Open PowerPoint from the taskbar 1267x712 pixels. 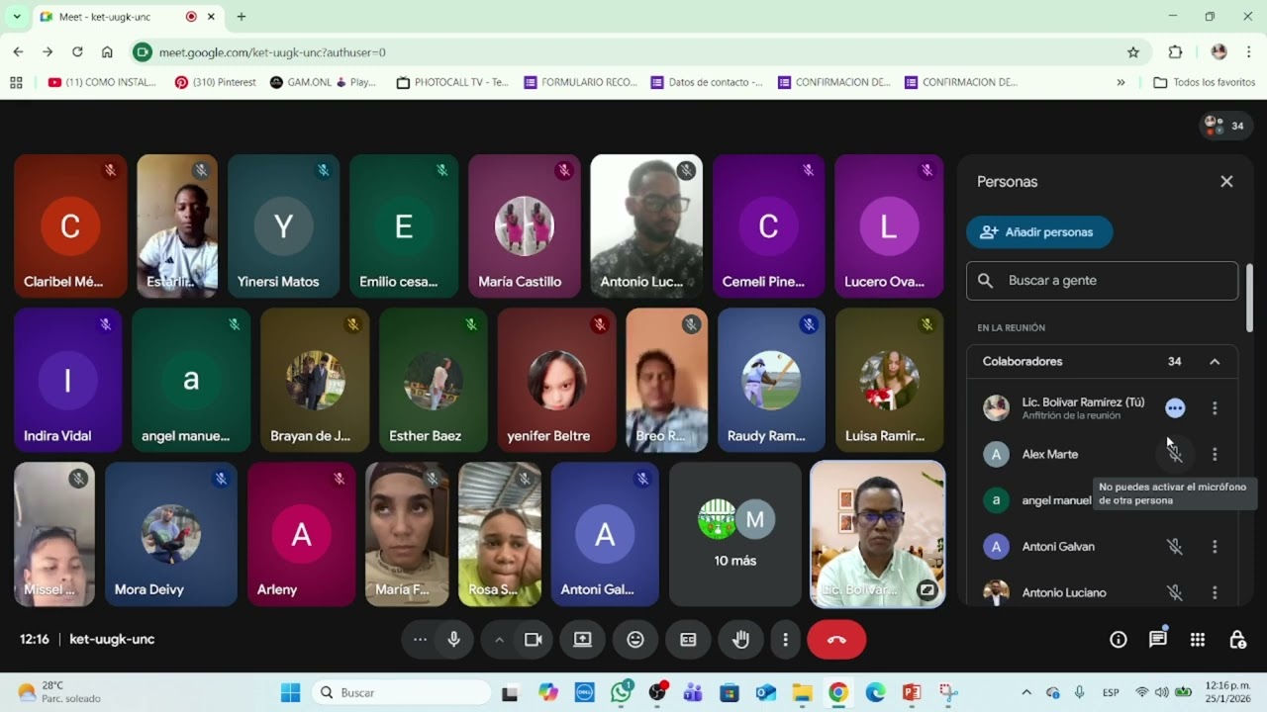pos(912,693)
